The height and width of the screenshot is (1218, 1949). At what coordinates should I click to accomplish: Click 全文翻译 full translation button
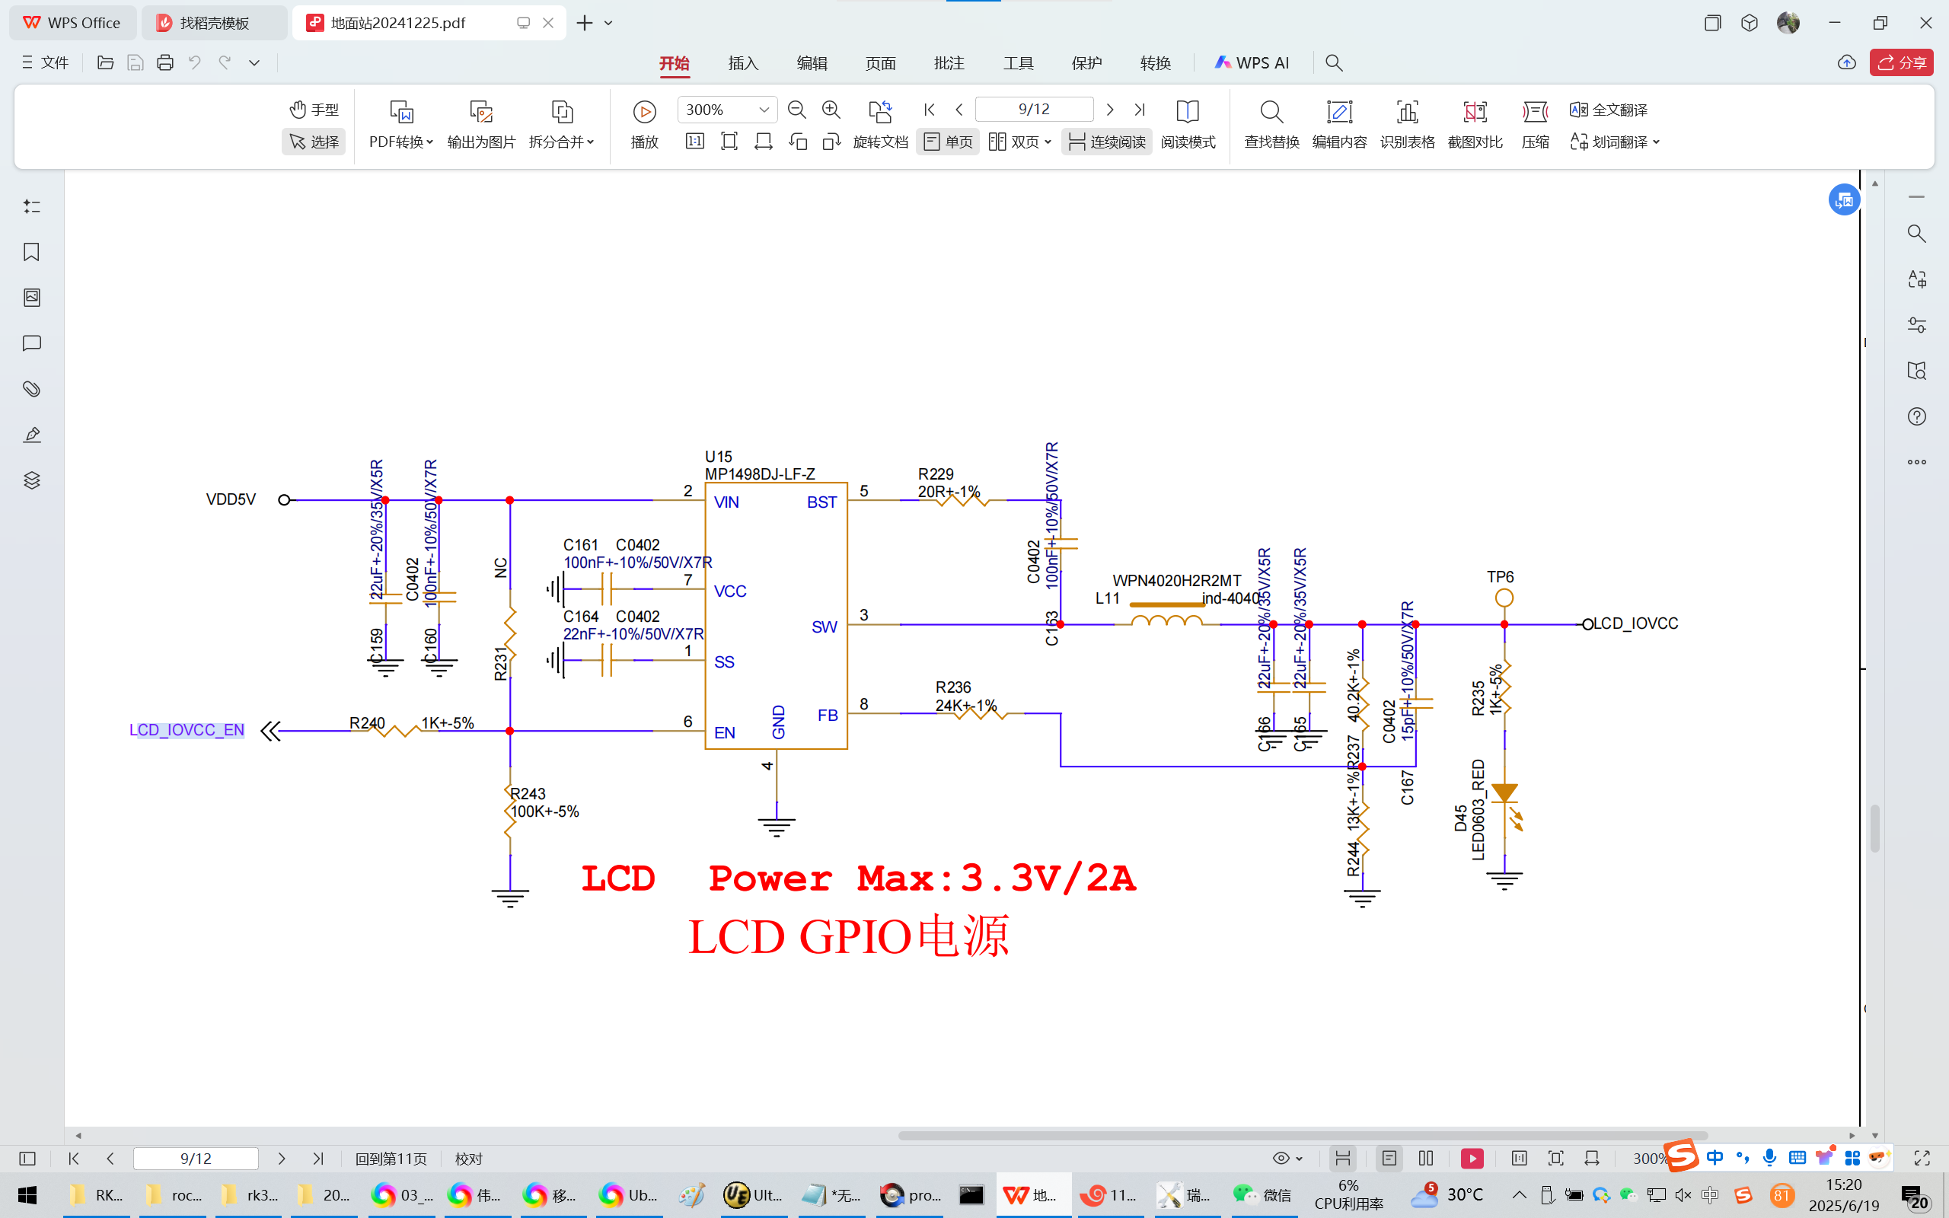(1609, 110)
